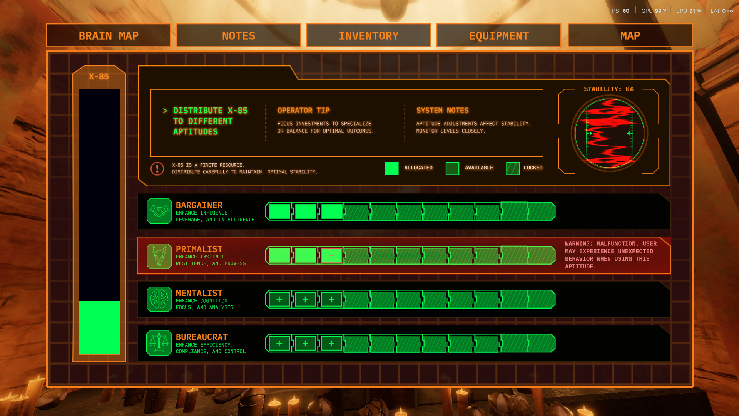Image resolution: width=739 pixels, height=416 pixels.
Task: Select the Primalist aptitude title
Action: 199,249
